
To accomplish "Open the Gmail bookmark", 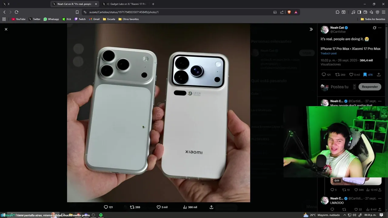I will [x=94, y=19].
